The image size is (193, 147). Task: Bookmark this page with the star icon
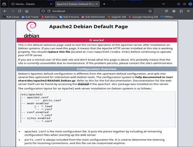(150, 11)
